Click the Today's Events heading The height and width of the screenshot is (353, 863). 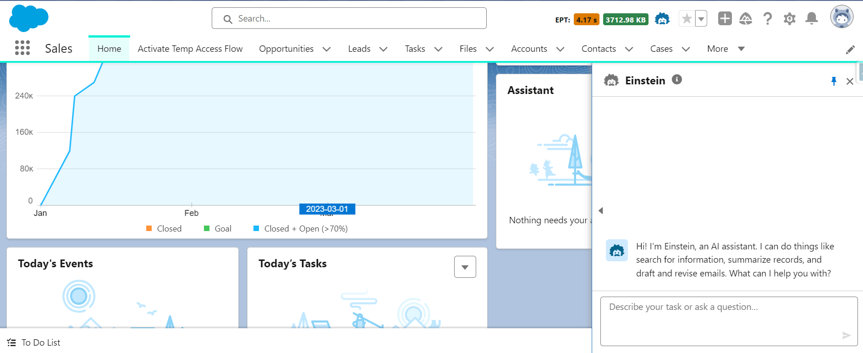[55, 264]
